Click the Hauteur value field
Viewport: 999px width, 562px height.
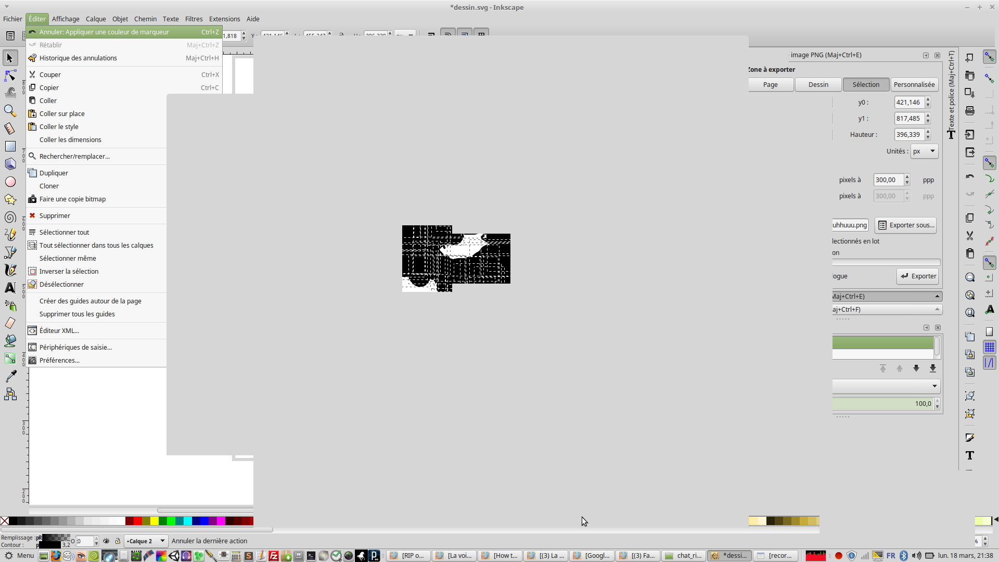pos(908,135)
